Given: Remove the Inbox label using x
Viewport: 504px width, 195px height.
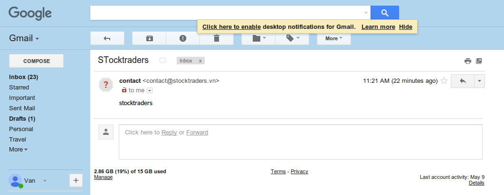Looking at the screenshot, I should tap(200, 61).
